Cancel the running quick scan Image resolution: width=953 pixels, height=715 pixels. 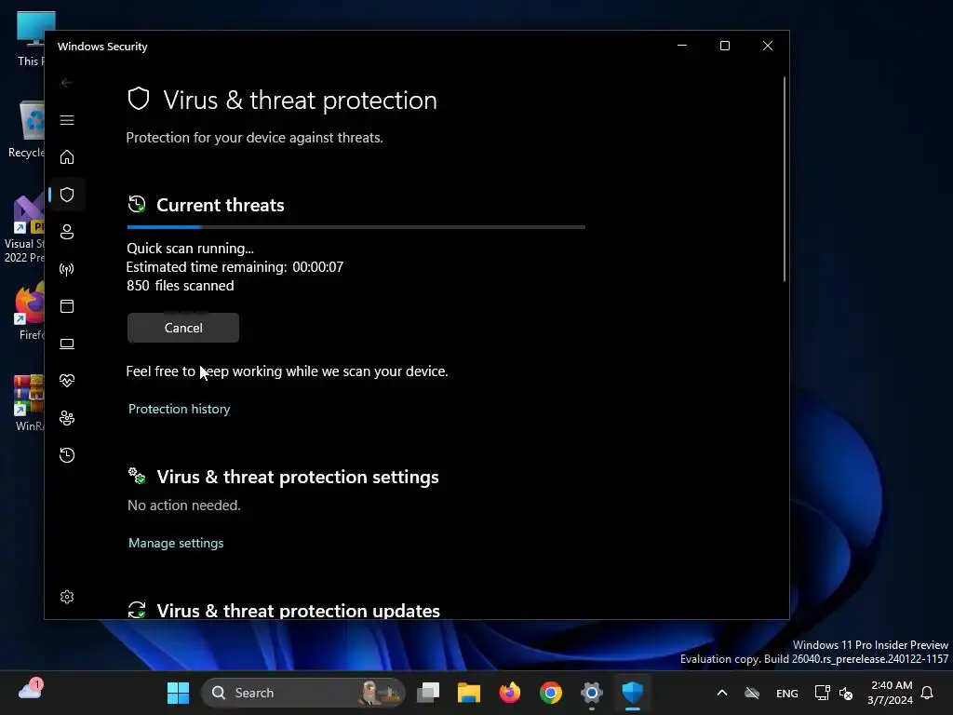point(183,328)
